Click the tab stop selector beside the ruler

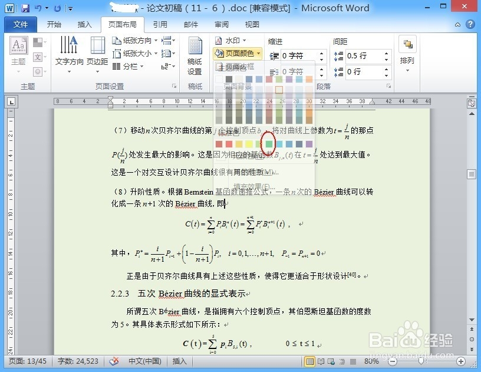pyautogui.click(x=11, y=102)
